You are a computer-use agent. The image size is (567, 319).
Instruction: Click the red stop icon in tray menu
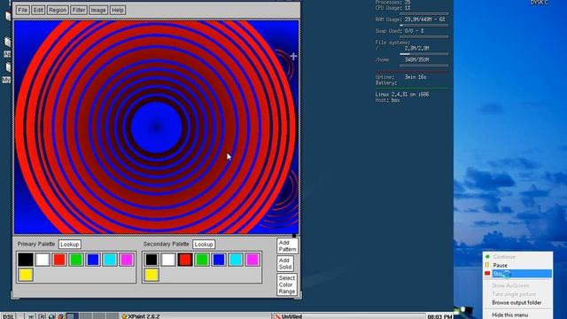point(487,274)
